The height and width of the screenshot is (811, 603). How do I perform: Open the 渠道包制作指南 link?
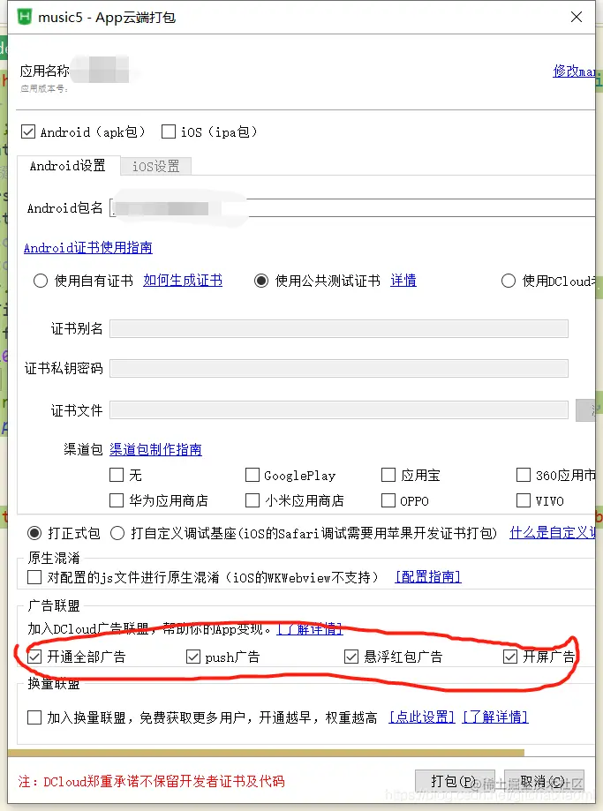[155, 449]
